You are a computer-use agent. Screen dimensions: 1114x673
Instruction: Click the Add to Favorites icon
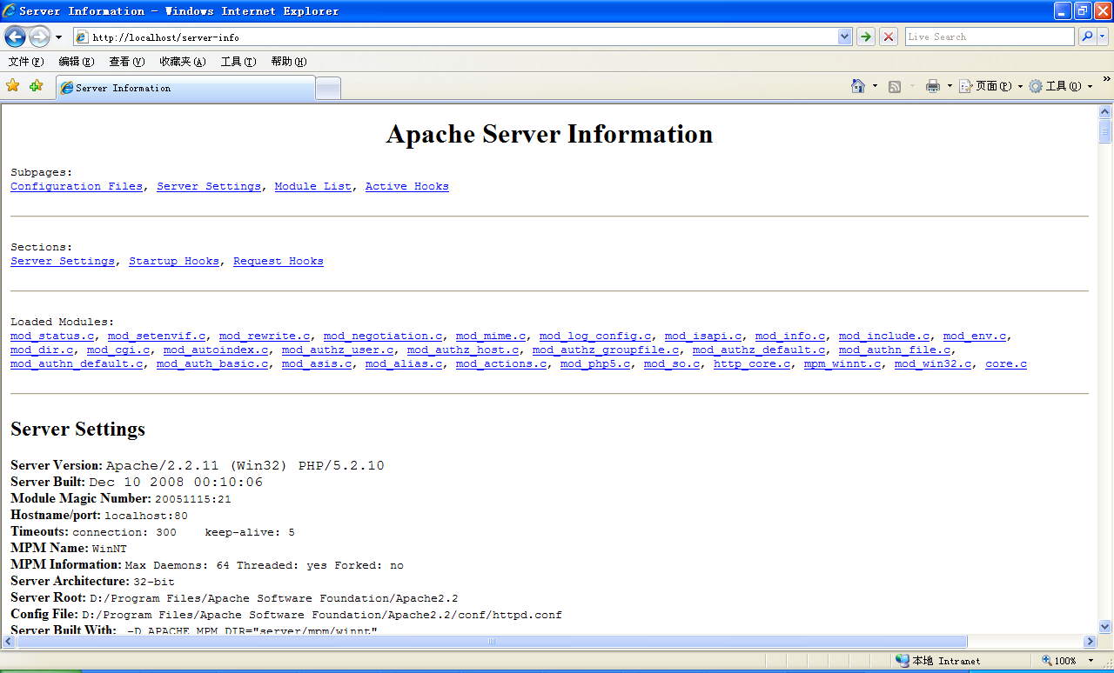click(x=36, y=86)
